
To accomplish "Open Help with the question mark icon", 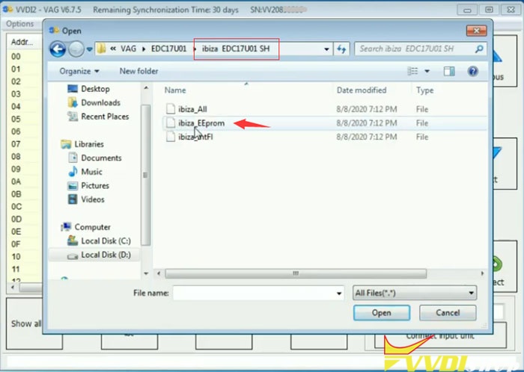I will [472, 71].
